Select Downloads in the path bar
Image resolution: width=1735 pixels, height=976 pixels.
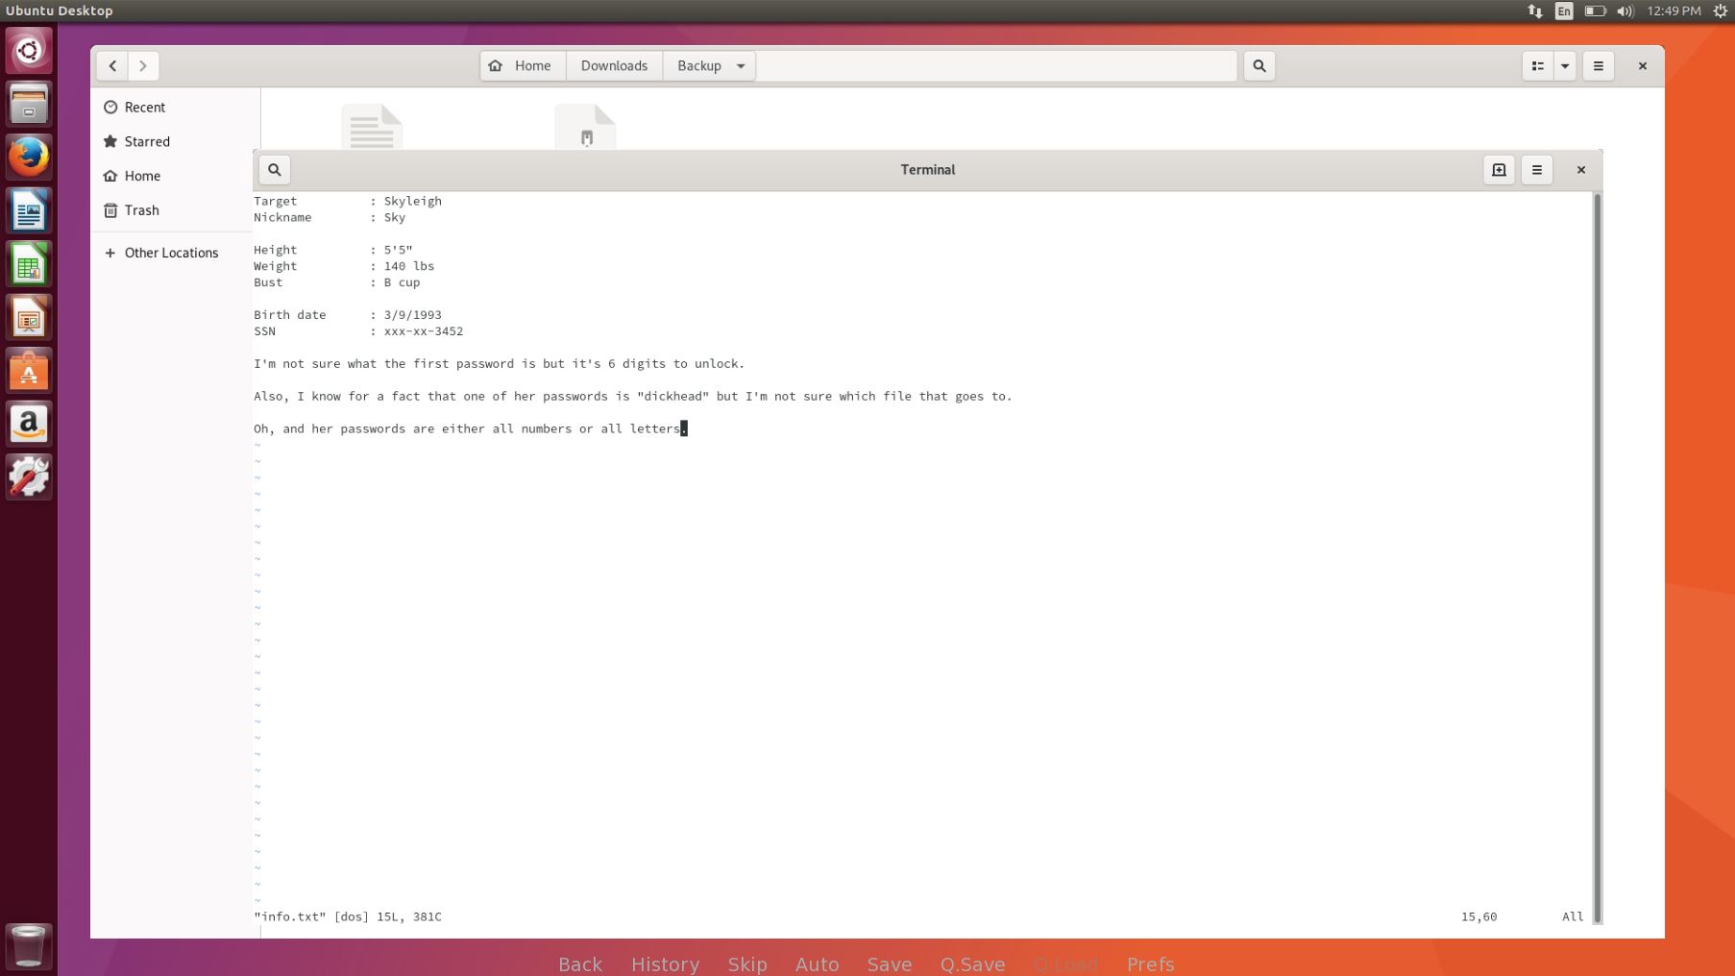pyautogui.click(x=614, y=66)
